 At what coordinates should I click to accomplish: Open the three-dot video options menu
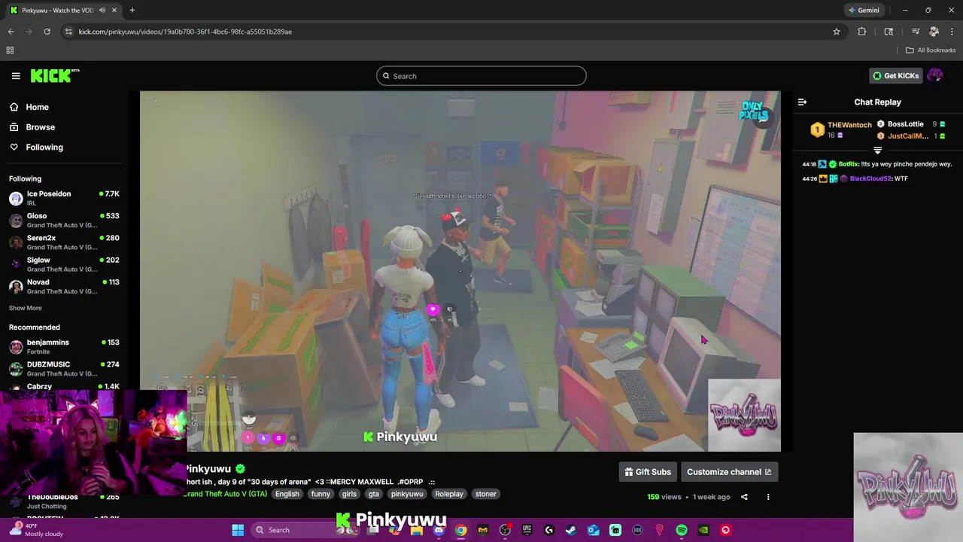[768, 497]
